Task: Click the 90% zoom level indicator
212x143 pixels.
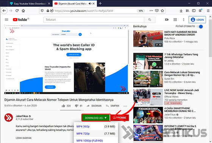Action: pos(141,11)
